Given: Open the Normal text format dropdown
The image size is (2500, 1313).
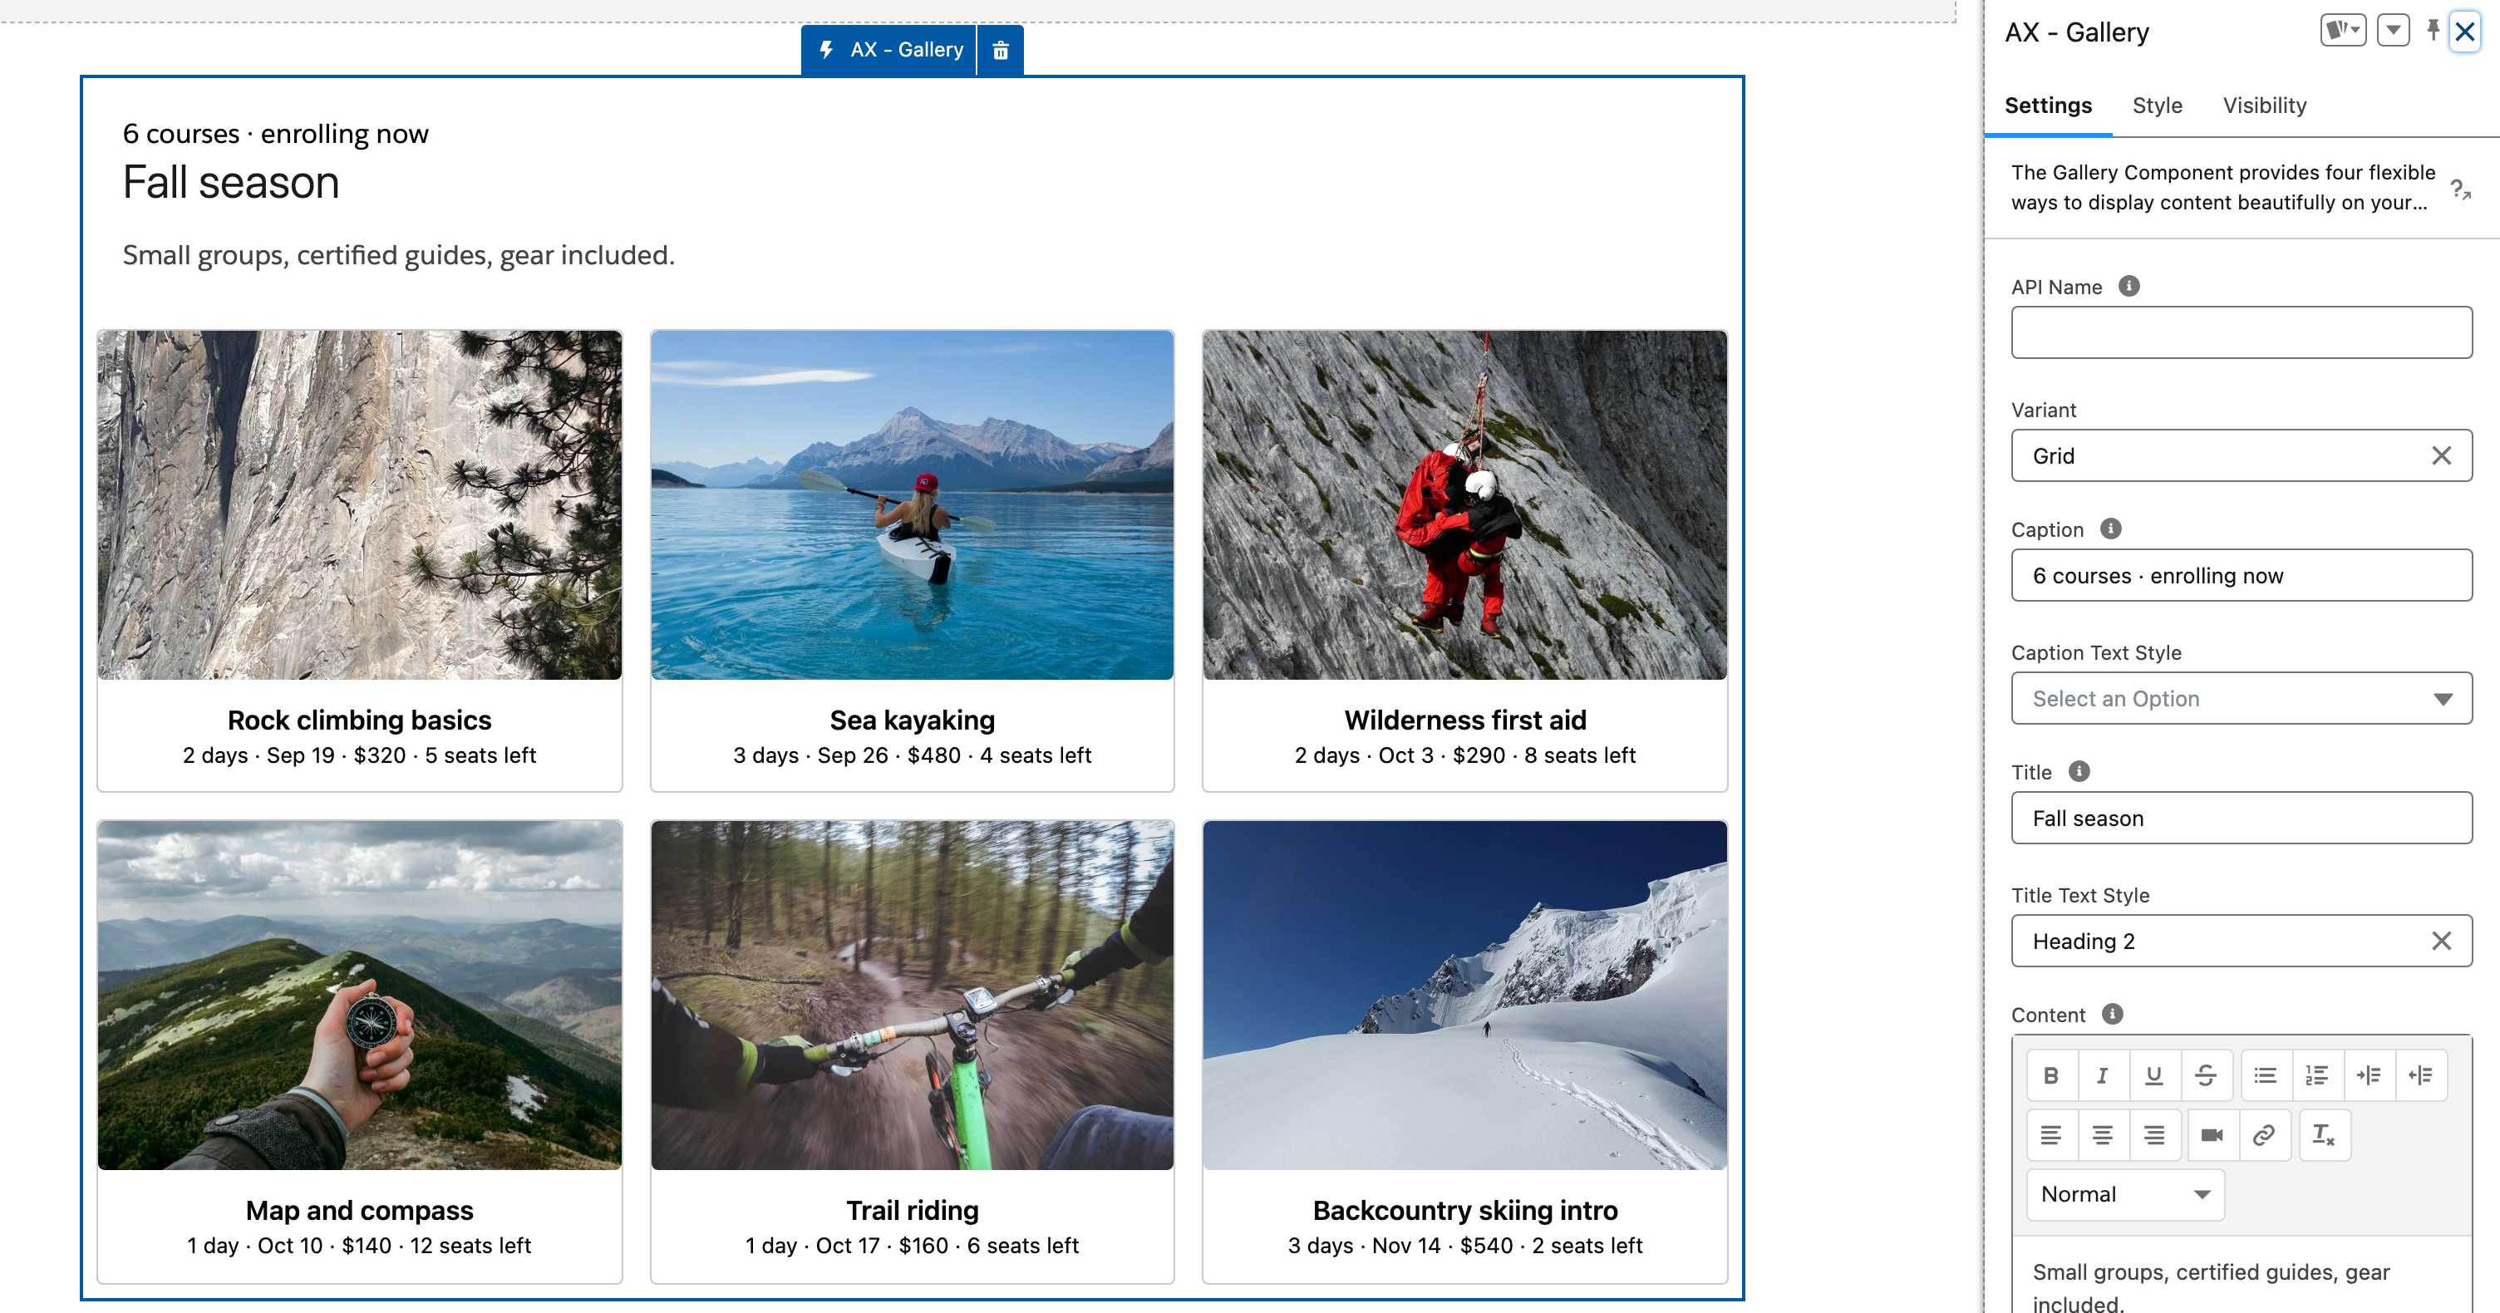Looking at the screenshot, I should [x=2125, y=1195].
